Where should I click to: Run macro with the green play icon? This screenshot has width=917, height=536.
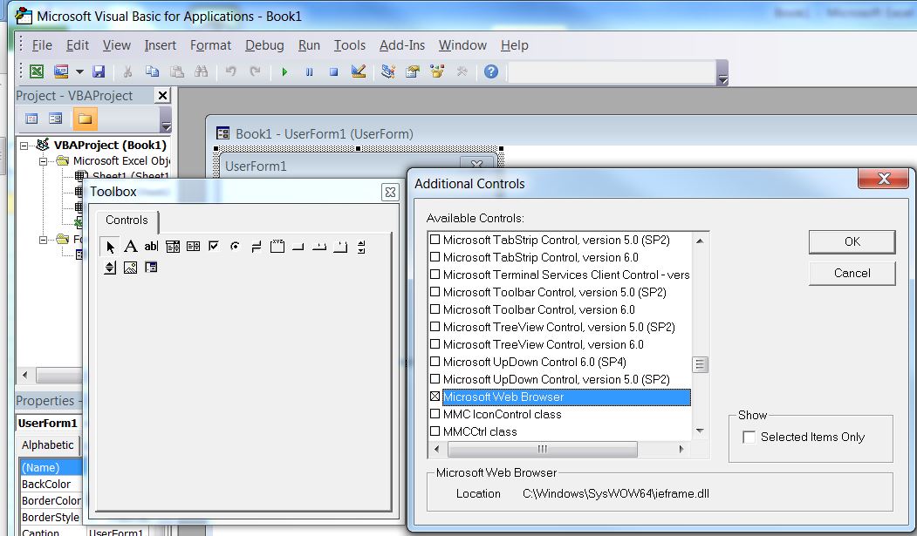coord(284,71)
